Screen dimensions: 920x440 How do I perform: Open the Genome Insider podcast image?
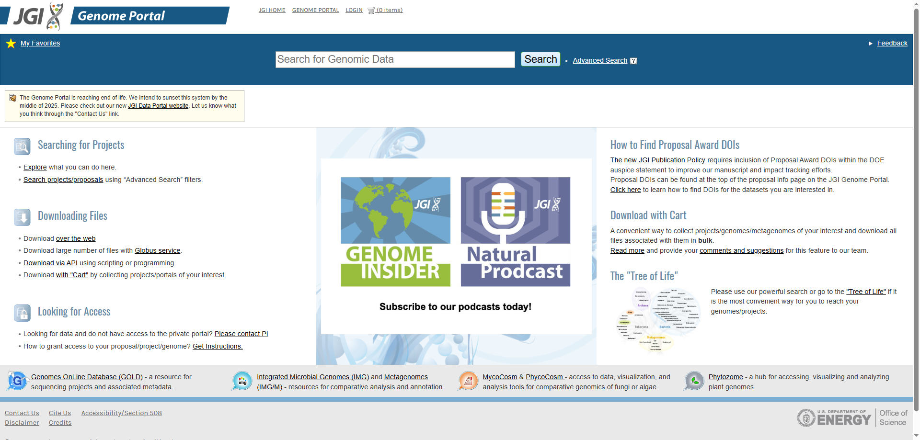click(x=396, y=232)
